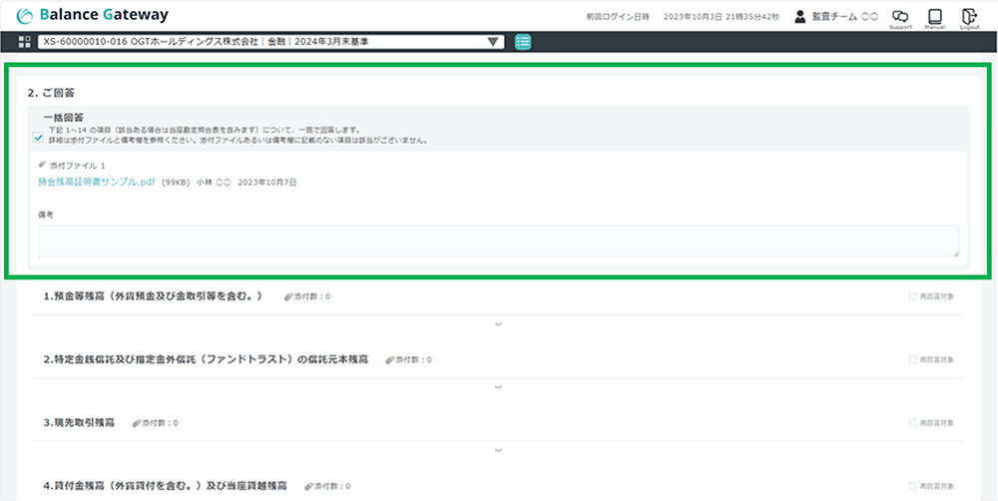Click the Logout icon
Image resolution: width=998 pixels, height=501 pixels.
(968, 17)
